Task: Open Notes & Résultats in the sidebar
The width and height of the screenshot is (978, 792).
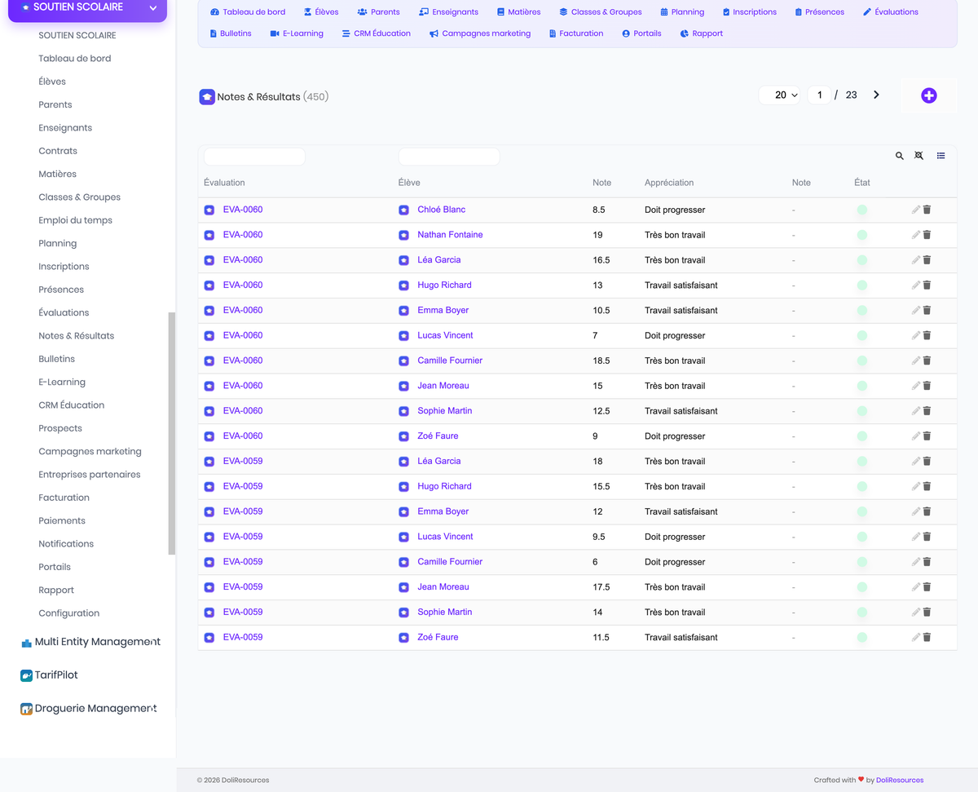Action: click(77, 336)
